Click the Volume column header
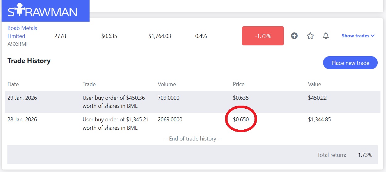The image size is (386, 172). click(x=167, y=84)
